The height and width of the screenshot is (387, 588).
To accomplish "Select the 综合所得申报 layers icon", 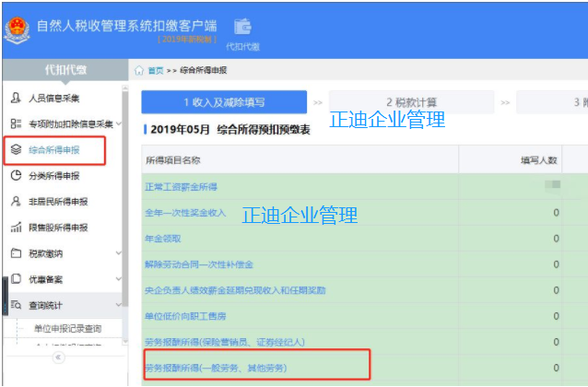I will [16, 149].
